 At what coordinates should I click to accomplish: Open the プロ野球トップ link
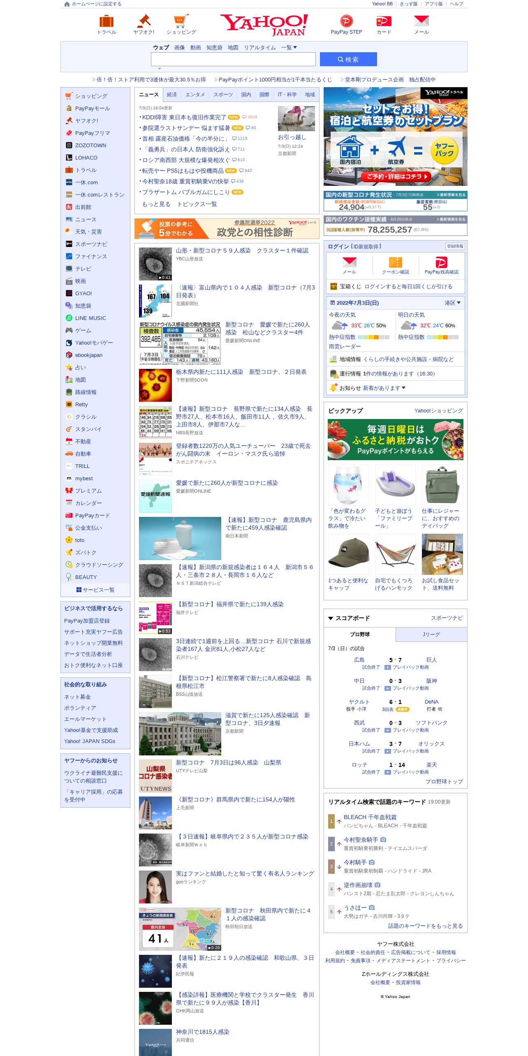[444, 781]
